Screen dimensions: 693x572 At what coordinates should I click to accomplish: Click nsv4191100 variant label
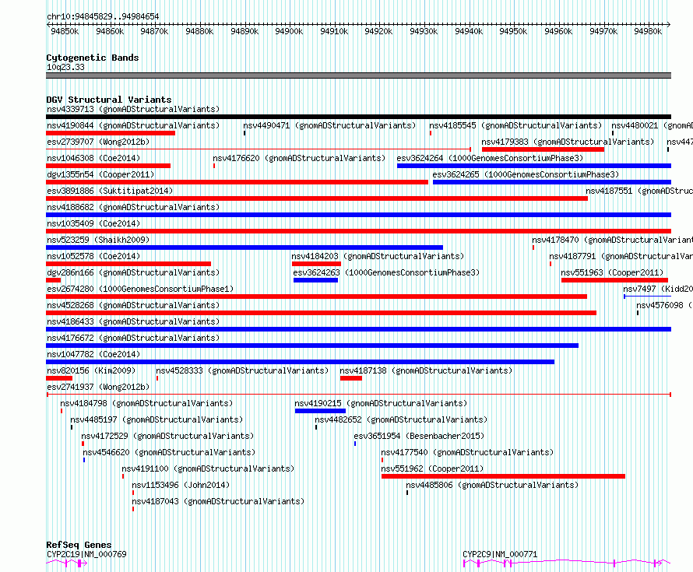tap(208, 468)
